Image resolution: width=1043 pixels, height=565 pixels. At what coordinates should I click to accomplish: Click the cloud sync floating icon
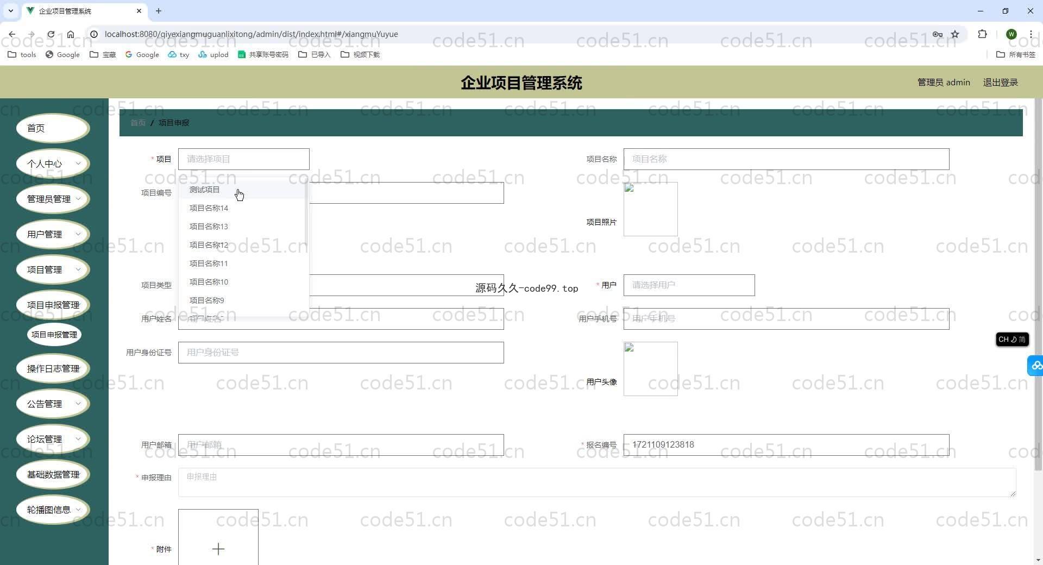click(x=1036, y=366)
